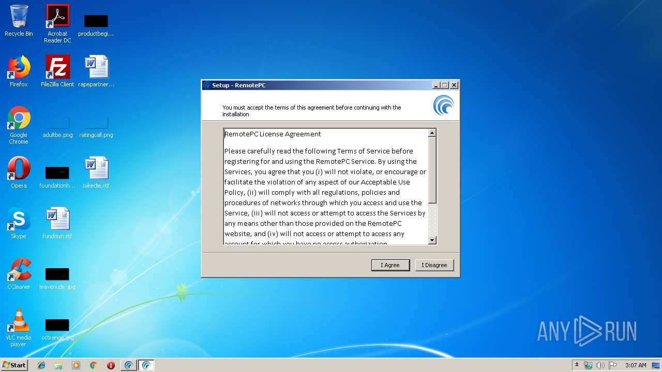Click the RemotePC icon in the setup title bar
The height and width of the screenshot is (372, 662).
tap(207, 85)
